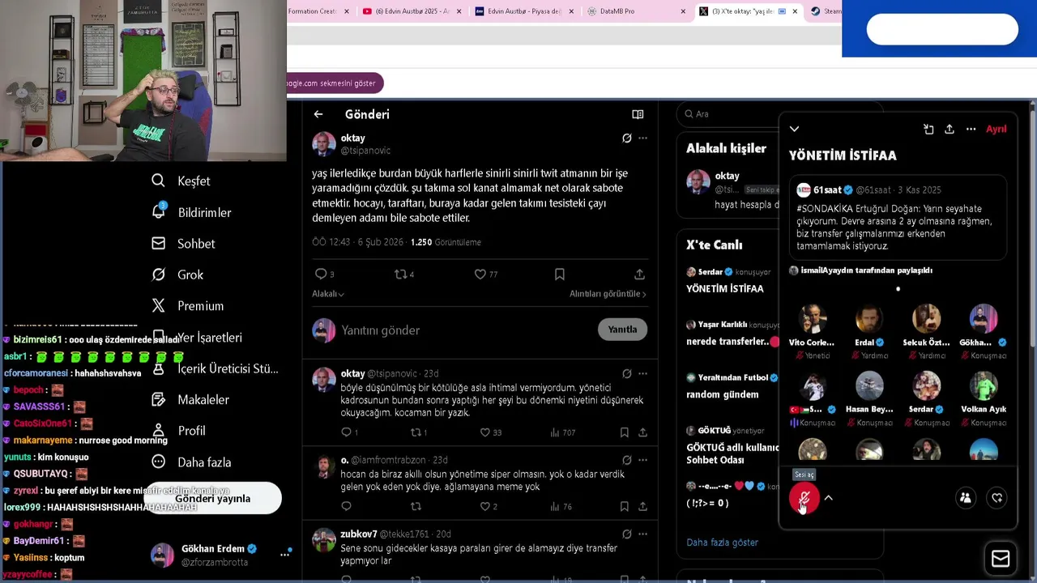Open the reader view icon beside Gönderi
Viewport: 1037px width, 583px height.
pyautogui.click(x=638, y=114)
